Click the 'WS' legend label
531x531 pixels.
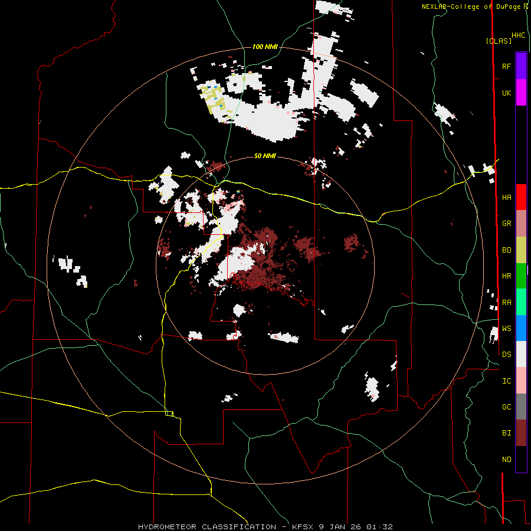[506, 328]
